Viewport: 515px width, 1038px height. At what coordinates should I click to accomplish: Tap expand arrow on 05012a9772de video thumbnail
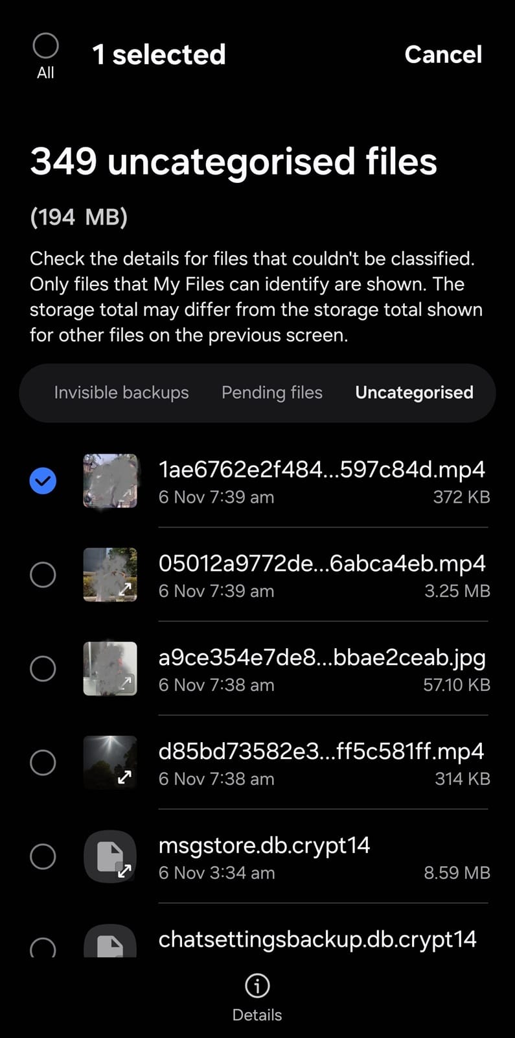click(x=126, y=589)
